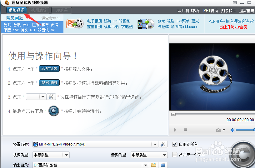Open PPT转视频 link
Viewport: 255px width, 168px height.
click(x=122, y=21)
